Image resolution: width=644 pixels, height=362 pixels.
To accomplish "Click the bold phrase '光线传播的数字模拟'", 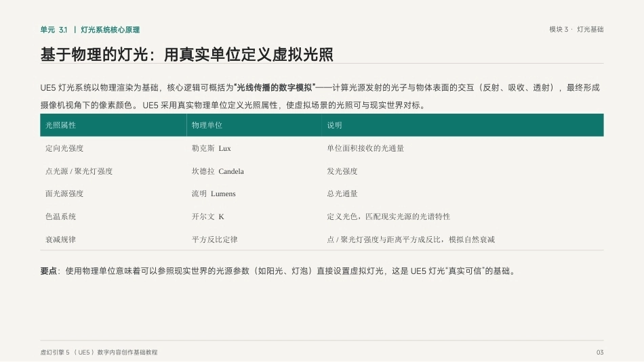I will pyautogui.click(x=275, y=88).
